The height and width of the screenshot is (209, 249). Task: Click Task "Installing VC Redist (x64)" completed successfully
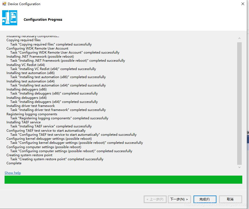point(53,69)
